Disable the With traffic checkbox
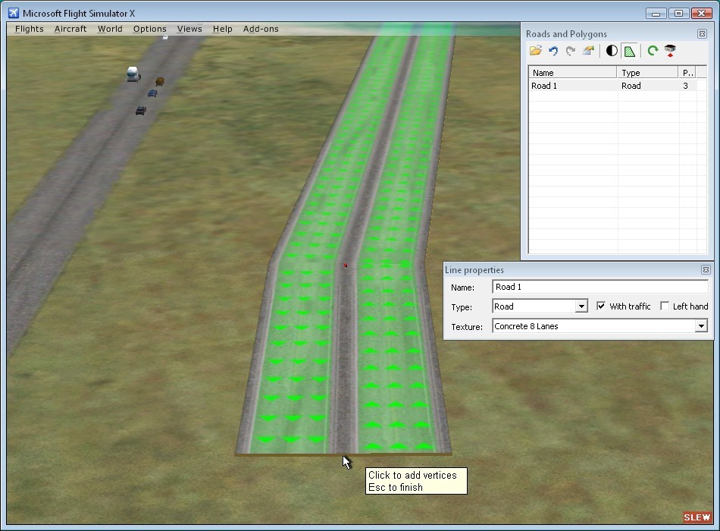This screenshot has height=531, width=720. click(x=601, y=306)
